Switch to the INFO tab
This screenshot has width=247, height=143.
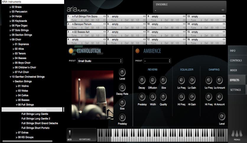237,51
